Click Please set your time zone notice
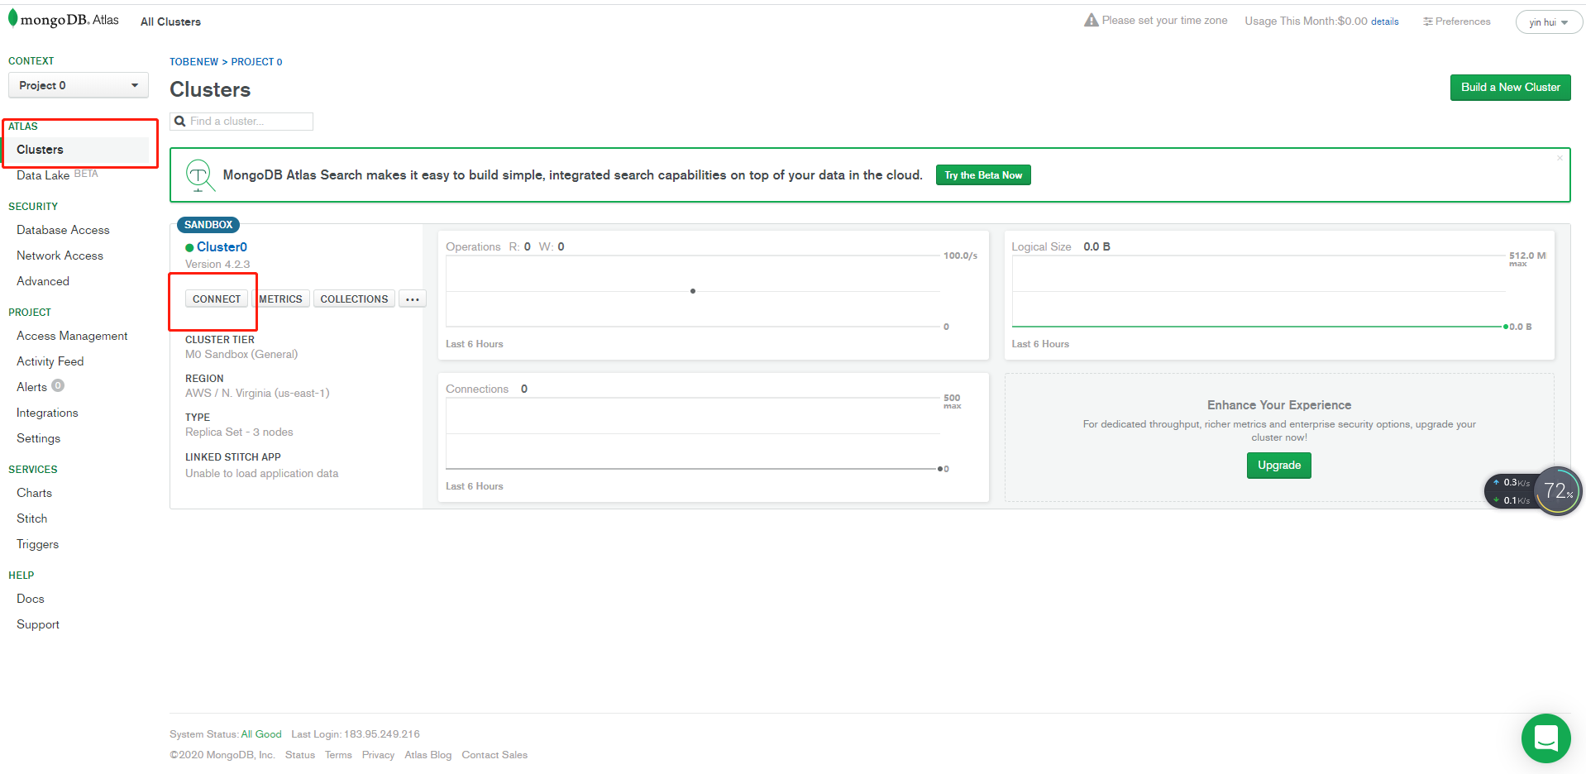1586x774 pixels. pos(1164,21)
